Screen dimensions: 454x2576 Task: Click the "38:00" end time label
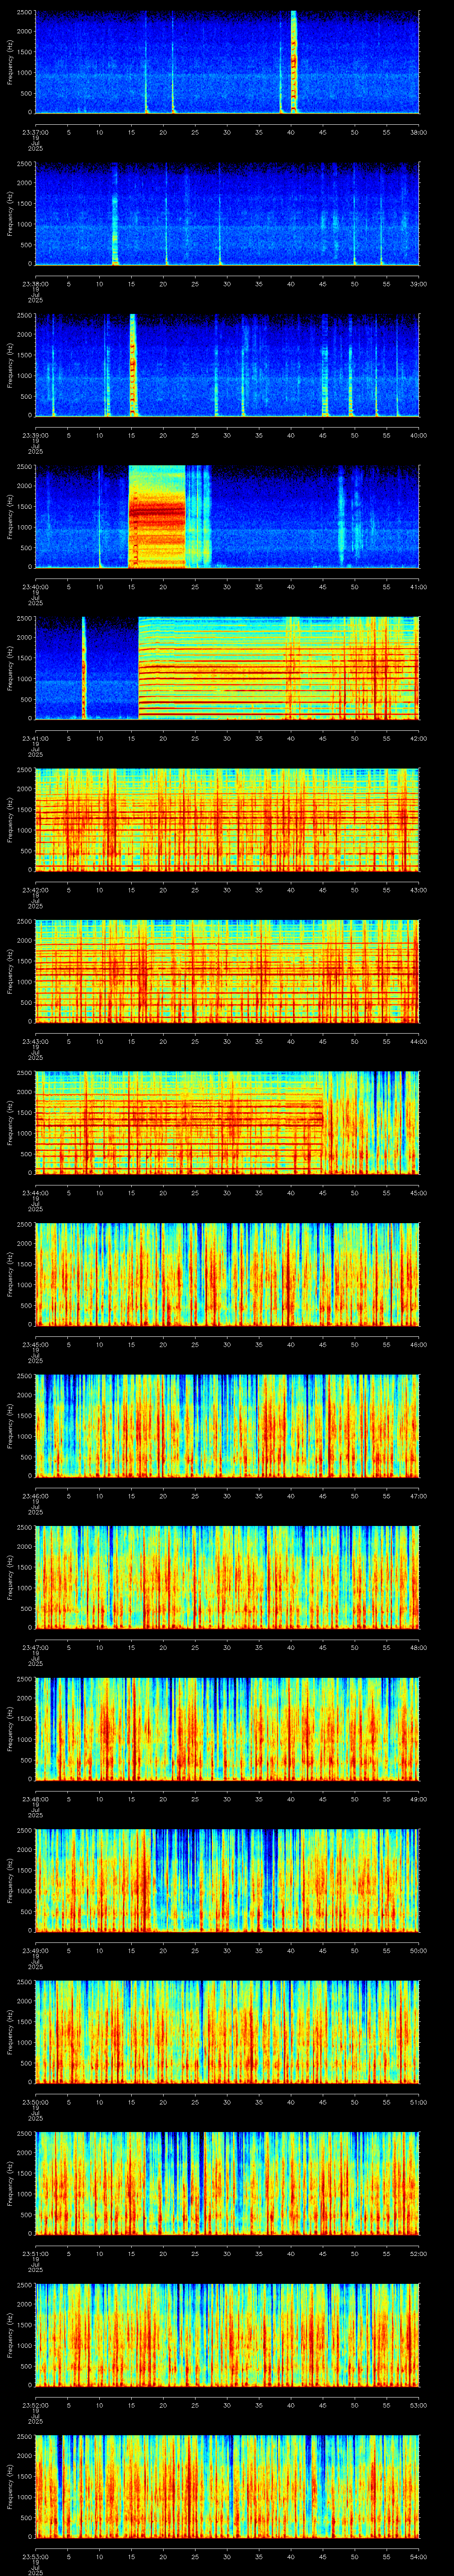click(419, 132)
